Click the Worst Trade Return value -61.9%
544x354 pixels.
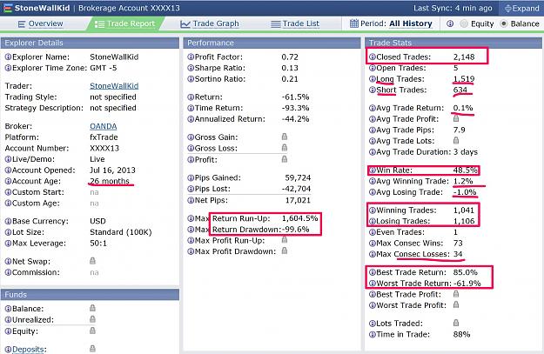pos(467,284)
